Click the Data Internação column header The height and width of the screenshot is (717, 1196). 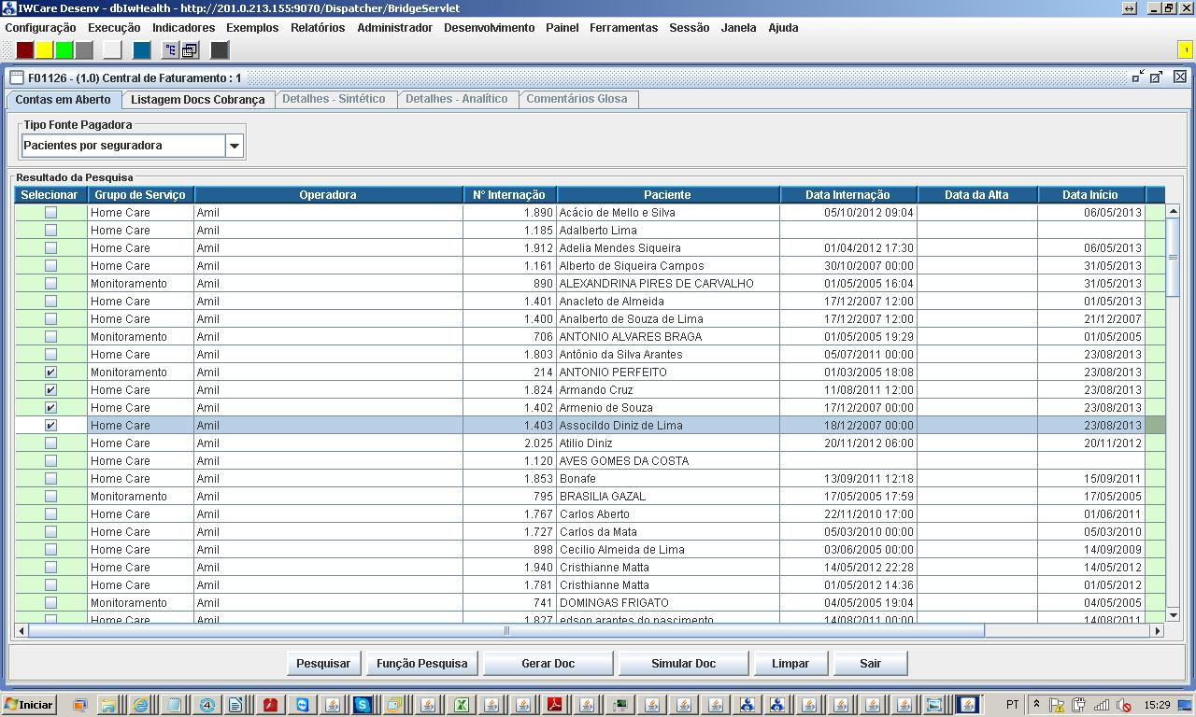pos(848,195)
